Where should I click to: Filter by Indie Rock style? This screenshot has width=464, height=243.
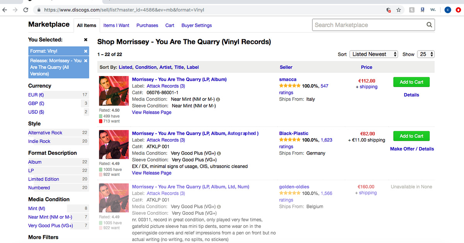39,141
